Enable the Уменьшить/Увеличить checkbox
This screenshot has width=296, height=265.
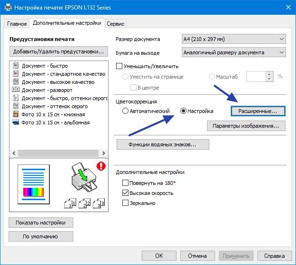119,66
